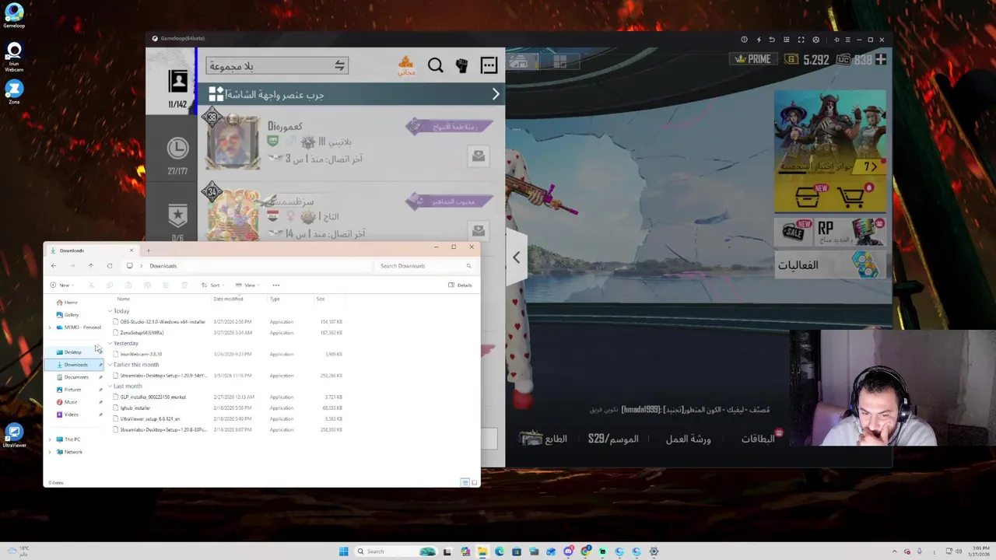Open Pictures in navigation pane
The height and width of the screenshot is (560, 996).
tap(68, 390)
